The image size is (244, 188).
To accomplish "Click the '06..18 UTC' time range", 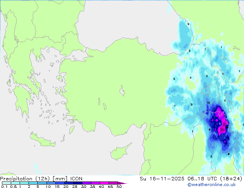I will [x=202, y=179].
